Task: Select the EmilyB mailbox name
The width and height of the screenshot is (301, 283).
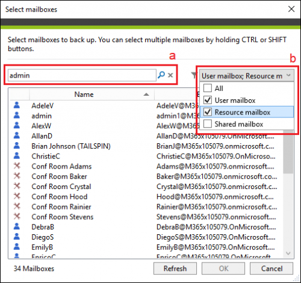Action: 42,247
